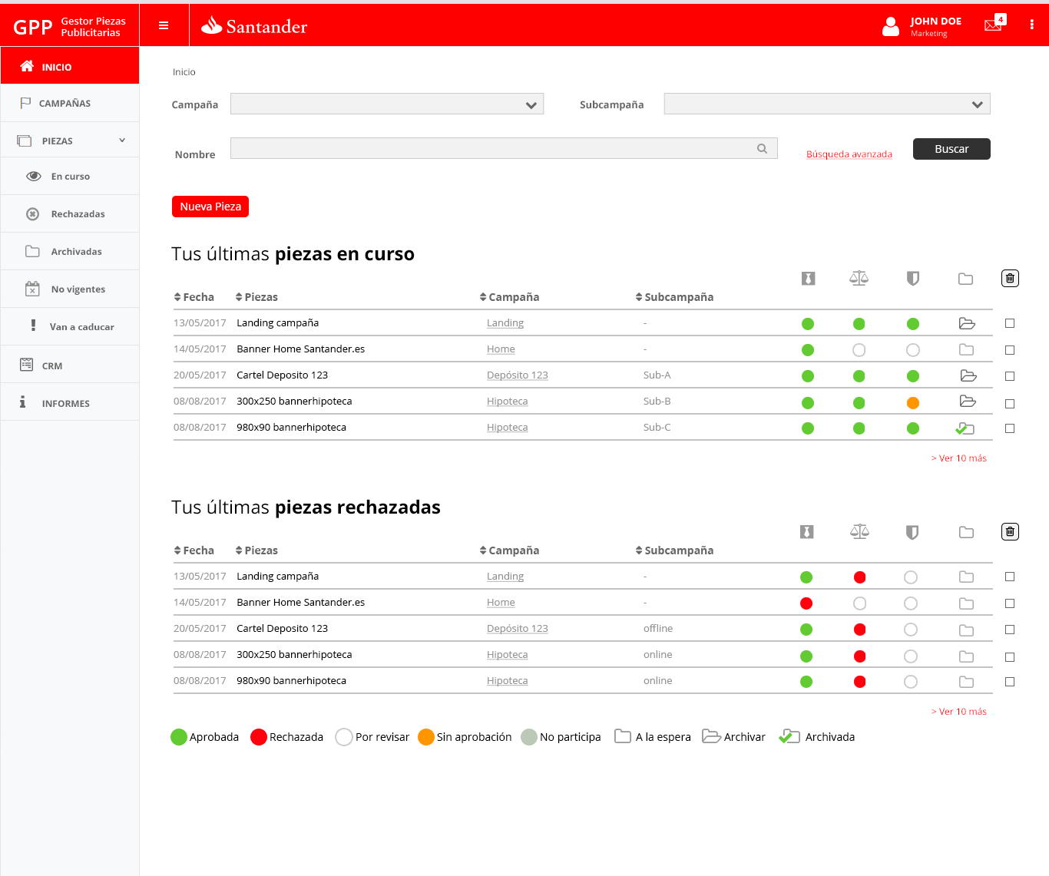
Task: Click red status dot in rechazadas Banner Home row
Action: point(806,603)
